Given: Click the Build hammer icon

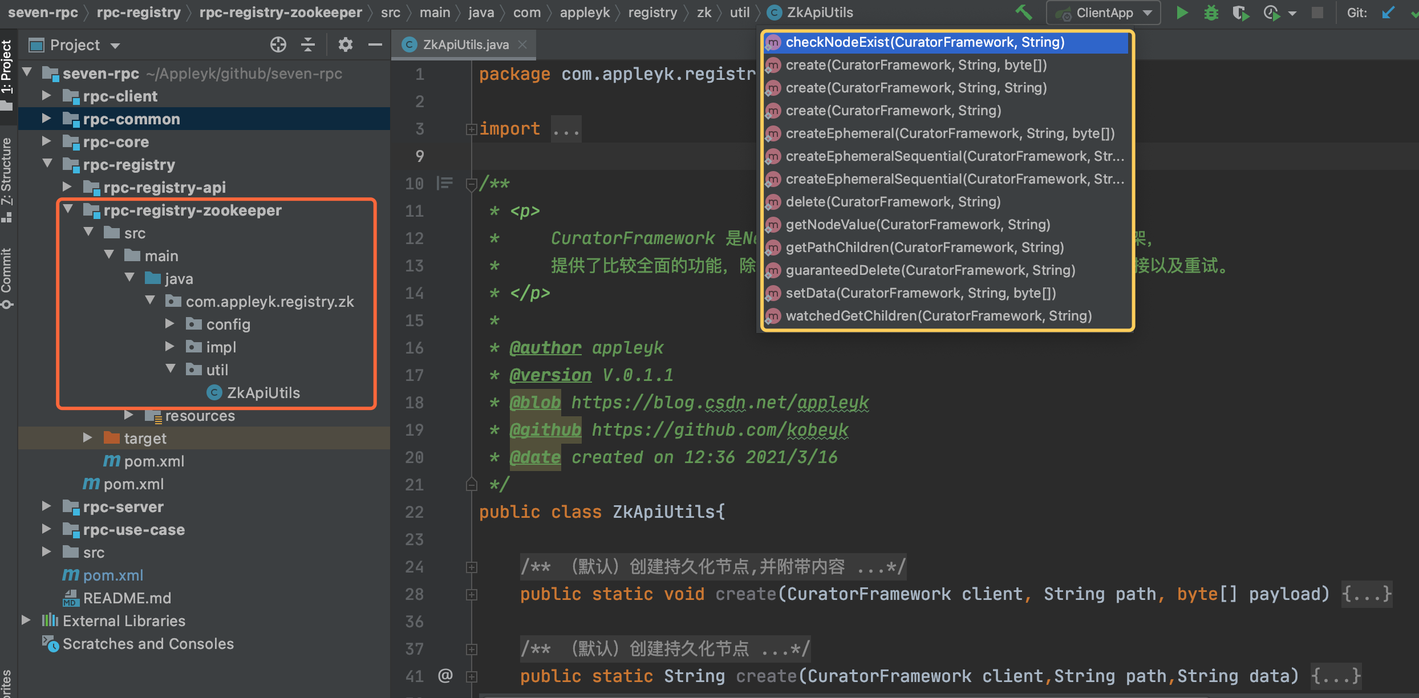Looking at the screenshot, I should click(1024, 12).
